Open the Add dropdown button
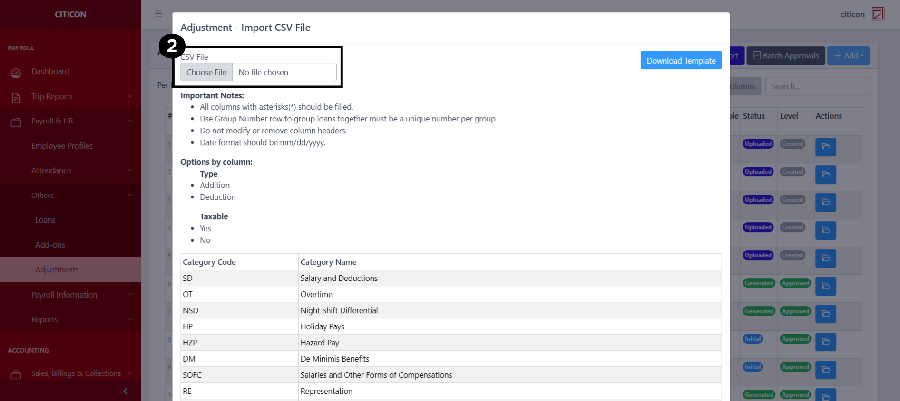The image size is (900, 401). (x=848, y=56)
